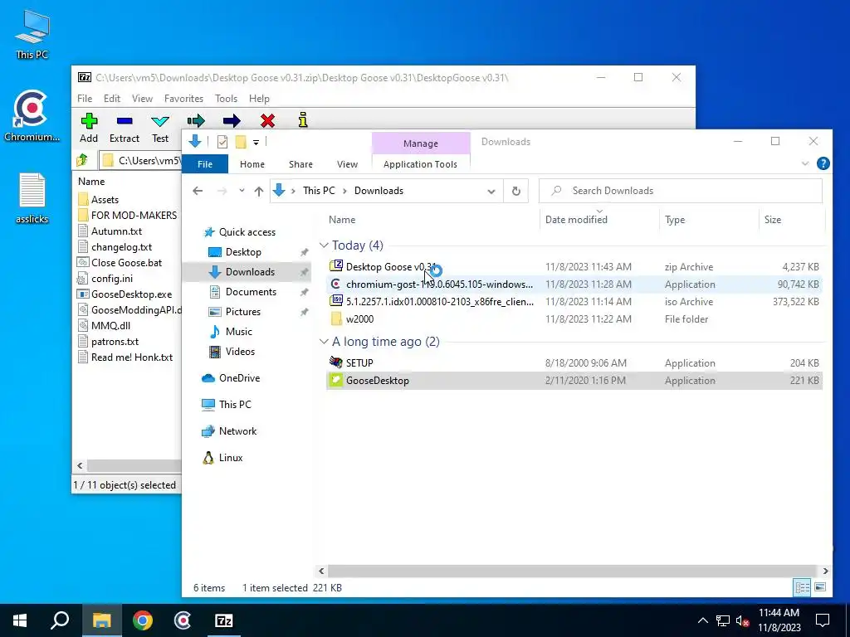Expand the ribbon with the chevron

[805, 163]
